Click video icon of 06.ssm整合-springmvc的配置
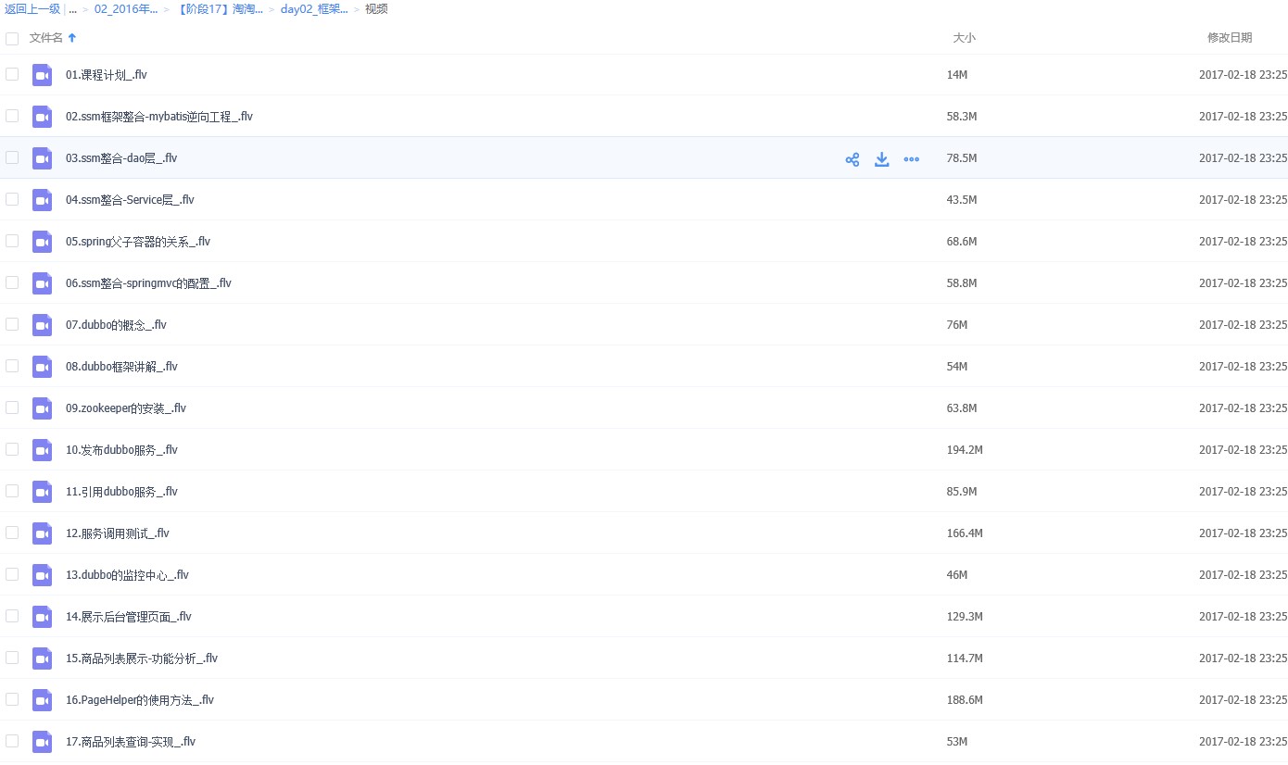 [42, 283]
